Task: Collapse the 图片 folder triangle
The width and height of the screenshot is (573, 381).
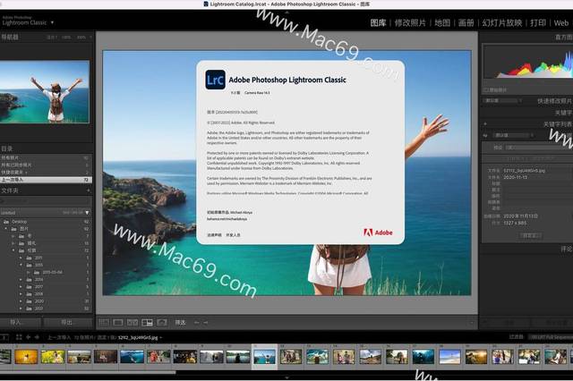Action: click(6, 229)
